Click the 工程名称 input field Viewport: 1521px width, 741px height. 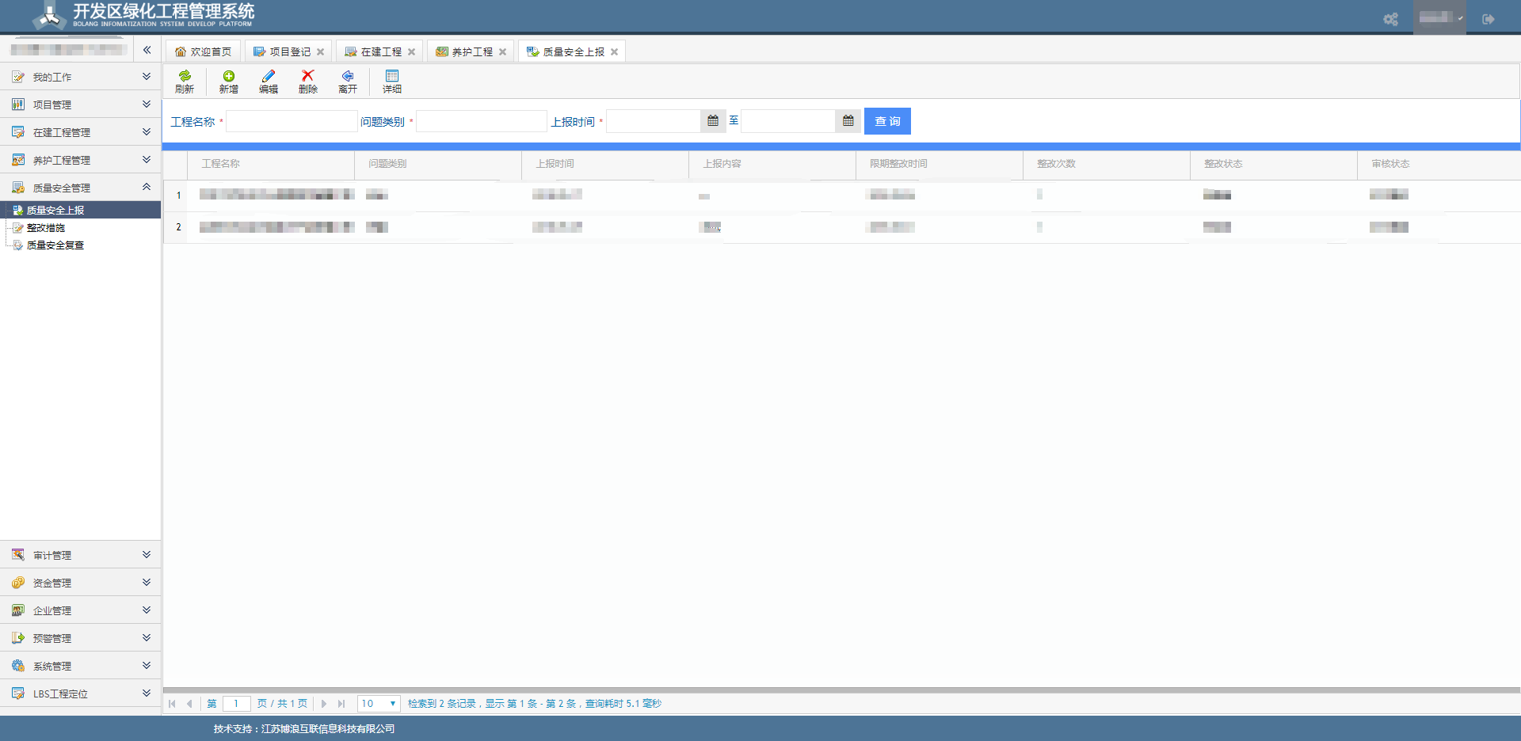(292, 121)
